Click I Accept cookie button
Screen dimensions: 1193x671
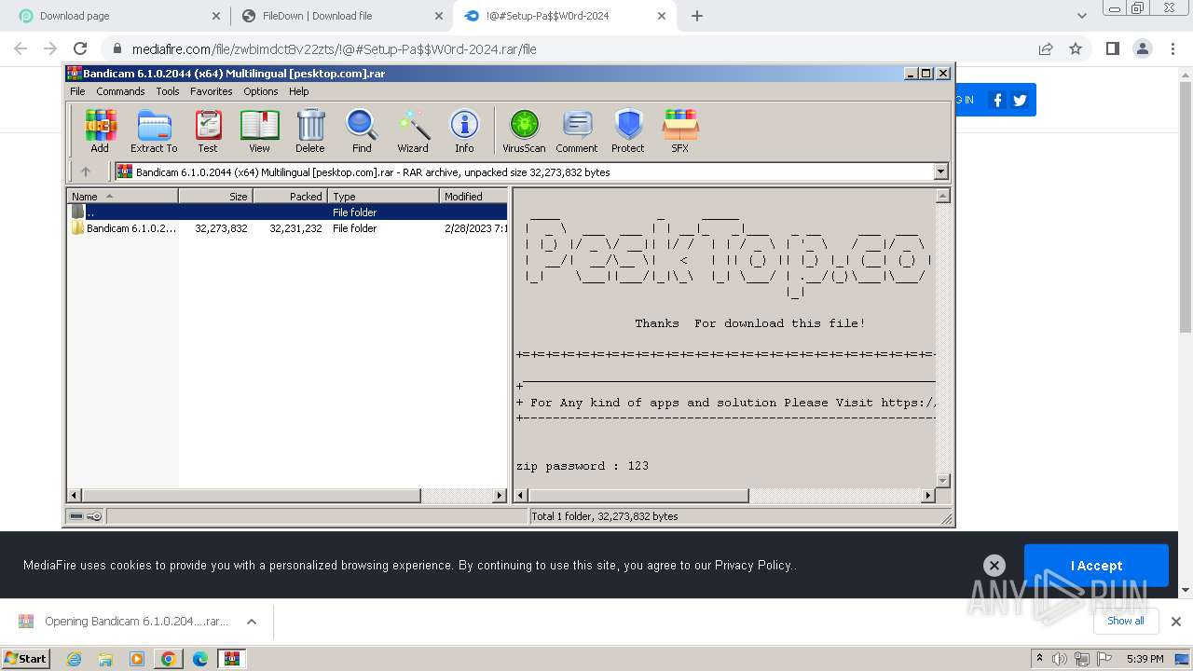tap(1096, 566)
